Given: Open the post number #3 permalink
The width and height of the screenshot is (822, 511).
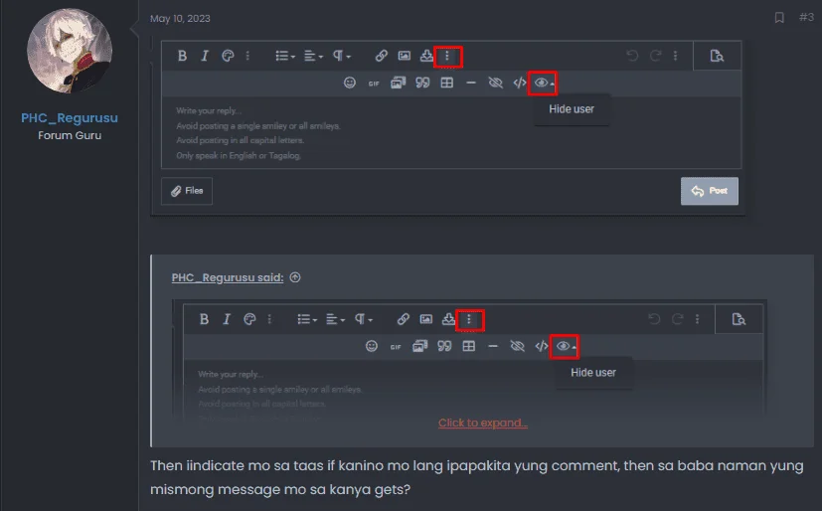Looking at the screenshot, I should coord(806,17).
